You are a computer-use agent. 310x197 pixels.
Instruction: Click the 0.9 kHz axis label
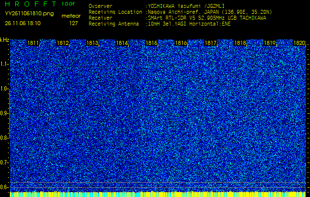[4, 113]
